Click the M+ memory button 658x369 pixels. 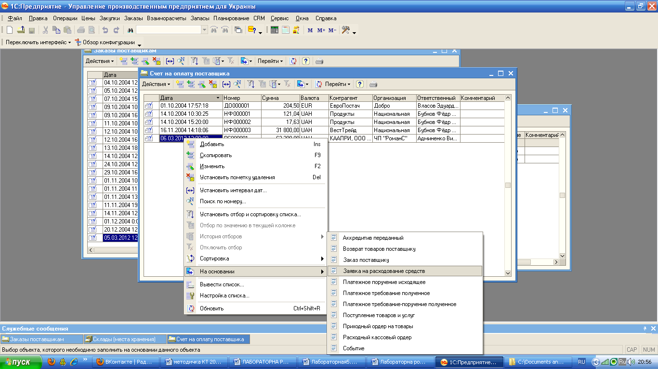point(321,30)
